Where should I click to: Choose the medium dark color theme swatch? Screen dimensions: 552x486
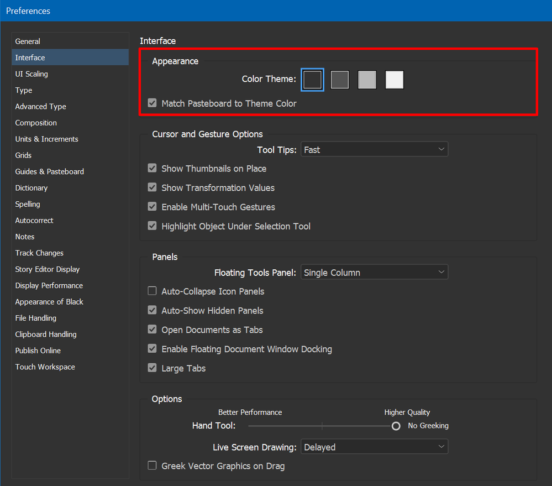tap(340, 80)
